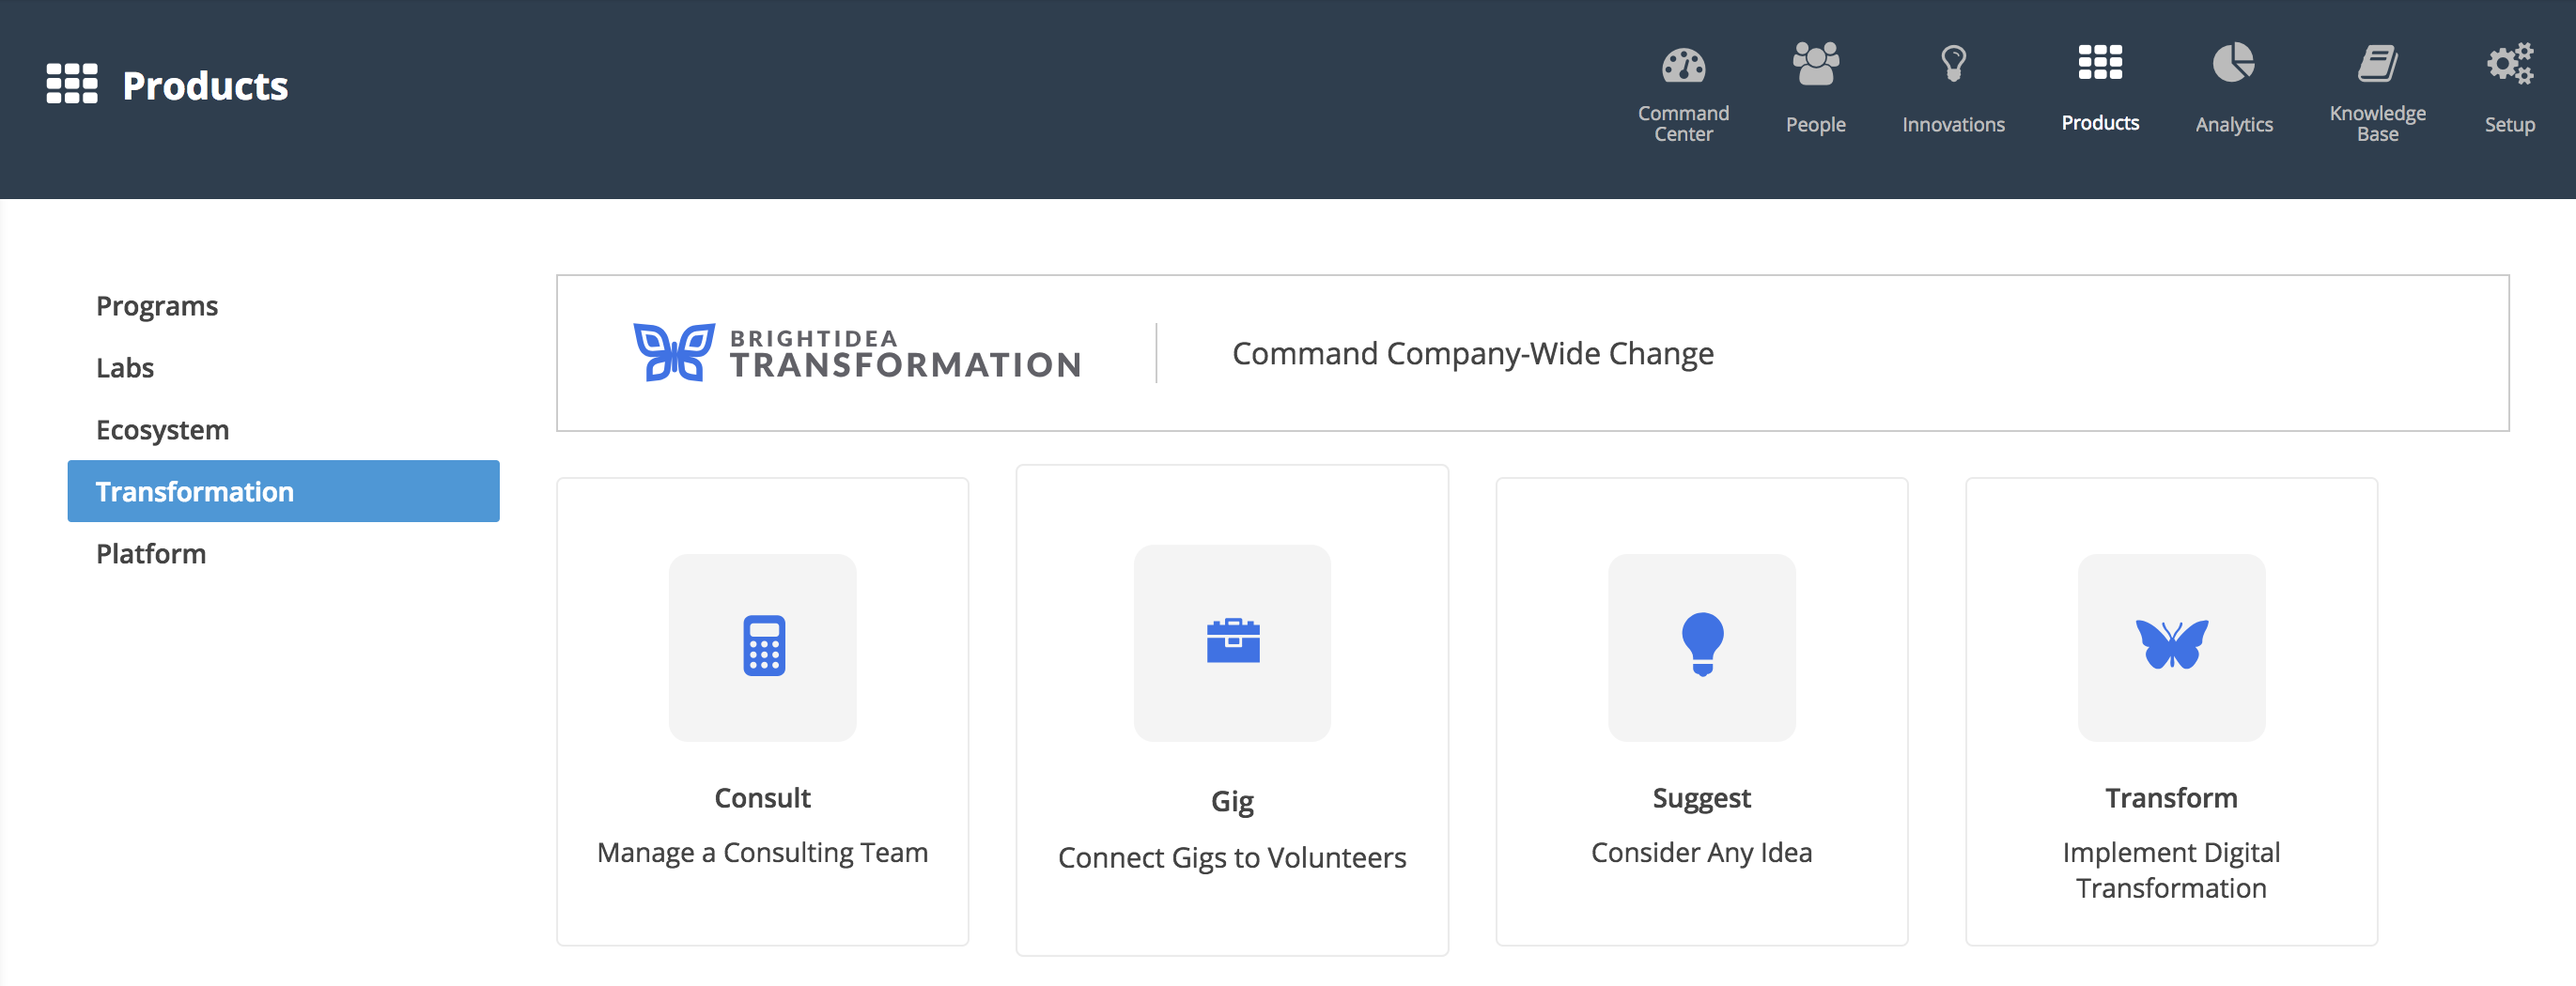Click the Gig briefcase icon

pyautogui.click(x=1232, y=641)
